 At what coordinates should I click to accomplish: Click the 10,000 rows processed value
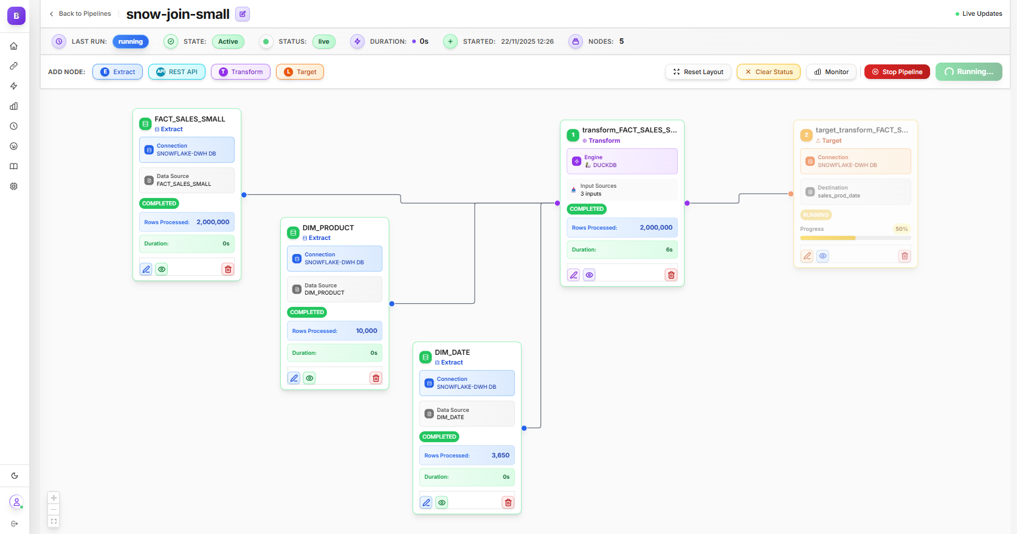tap(367, 331)
